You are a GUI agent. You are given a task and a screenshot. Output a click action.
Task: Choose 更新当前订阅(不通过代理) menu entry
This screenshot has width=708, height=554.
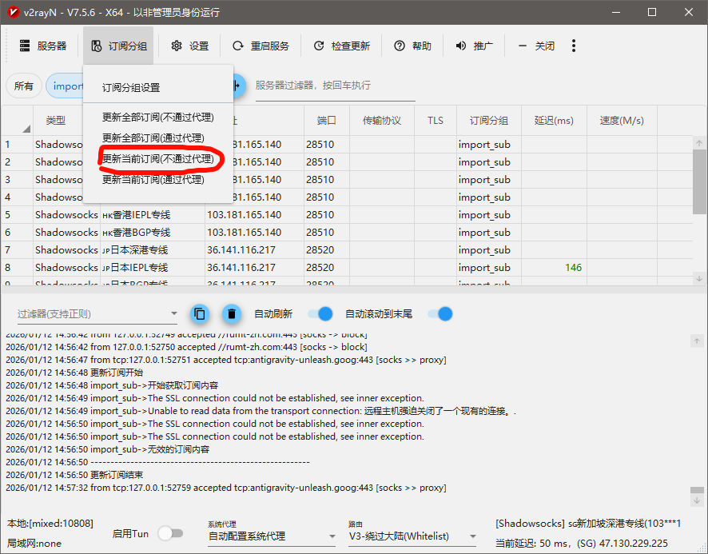pos(158,159)
